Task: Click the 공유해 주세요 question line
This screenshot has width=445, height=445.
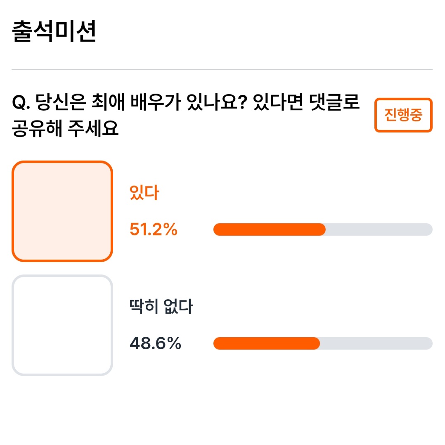Action: click(x=65, y=128)
